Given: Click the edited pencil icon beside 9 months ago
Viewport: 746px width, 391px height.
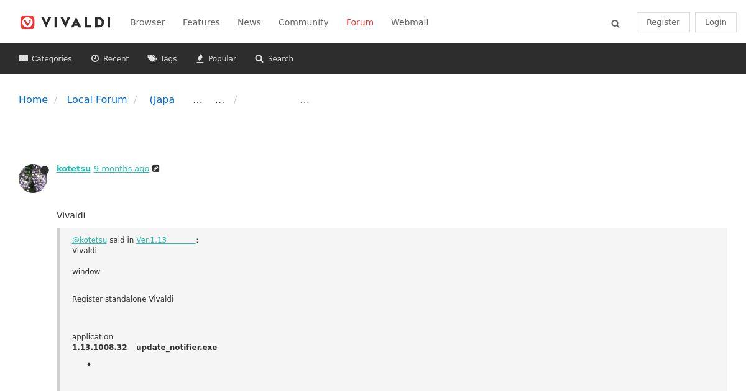Looking at the screenshot, I should point(156,169).
